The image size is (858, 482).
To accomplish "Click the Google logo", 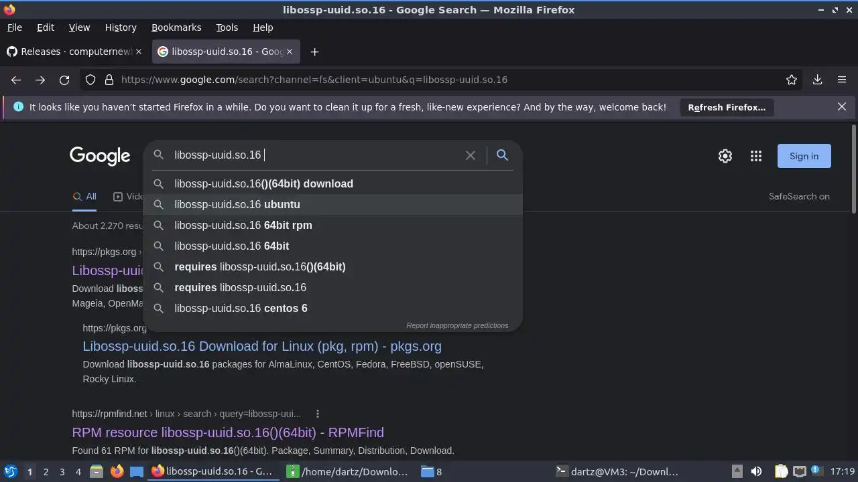I will click(x=100, y=156).
